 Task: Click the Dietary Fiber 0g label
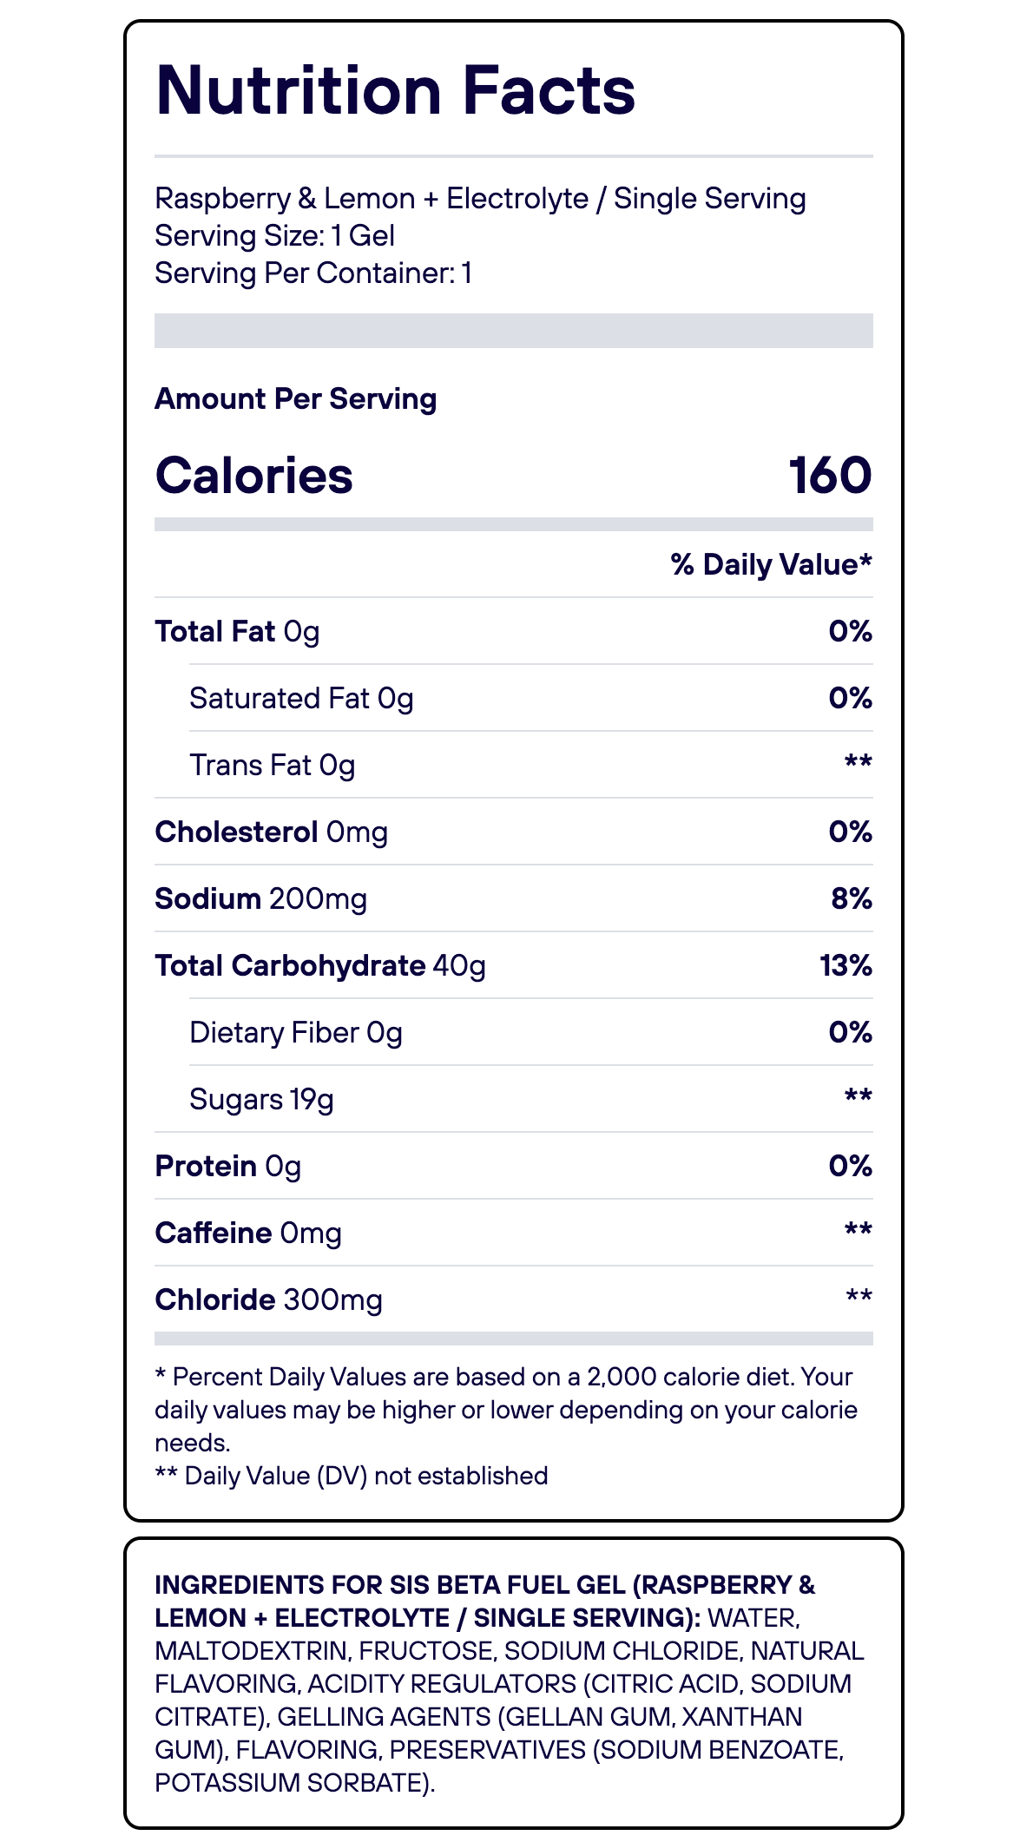click(295, 1033)
